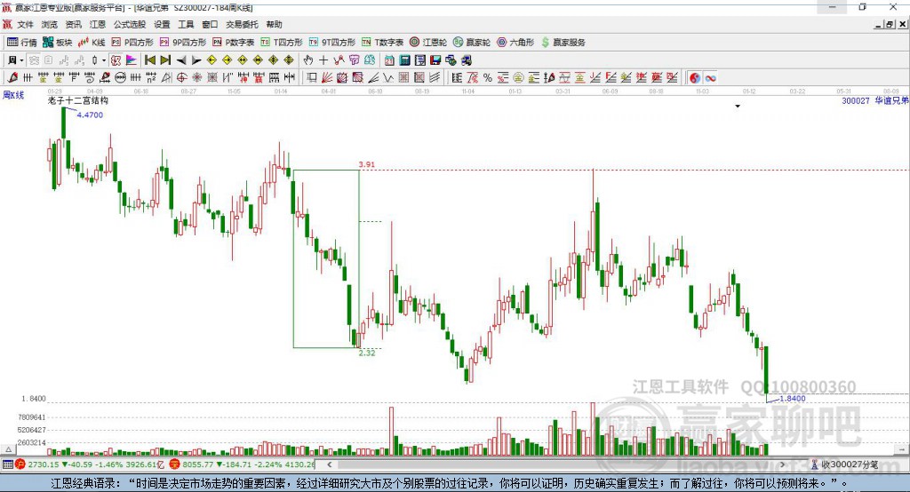Step chart right with black arrow
Screen dimensions: 910x492
tap(196, 60)
